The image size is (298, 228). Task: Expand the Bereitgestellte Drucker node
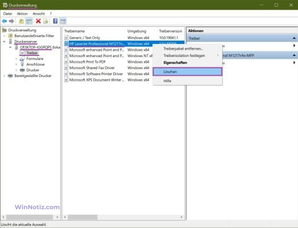pos(4,76)
